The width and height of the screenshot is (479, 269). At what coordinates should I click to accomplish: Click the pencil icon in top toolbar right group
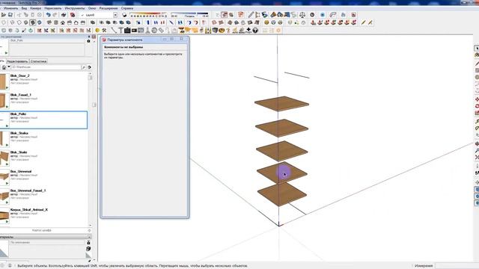click(251, 15)
